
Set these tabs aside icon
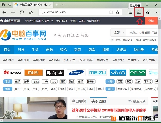(x=10, y=5)
